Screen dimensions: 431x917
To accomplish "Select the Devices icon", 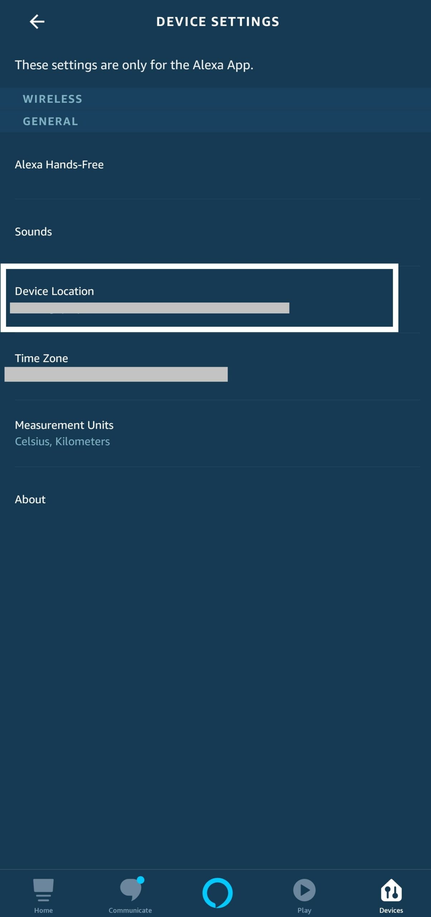I will point(391,890).
